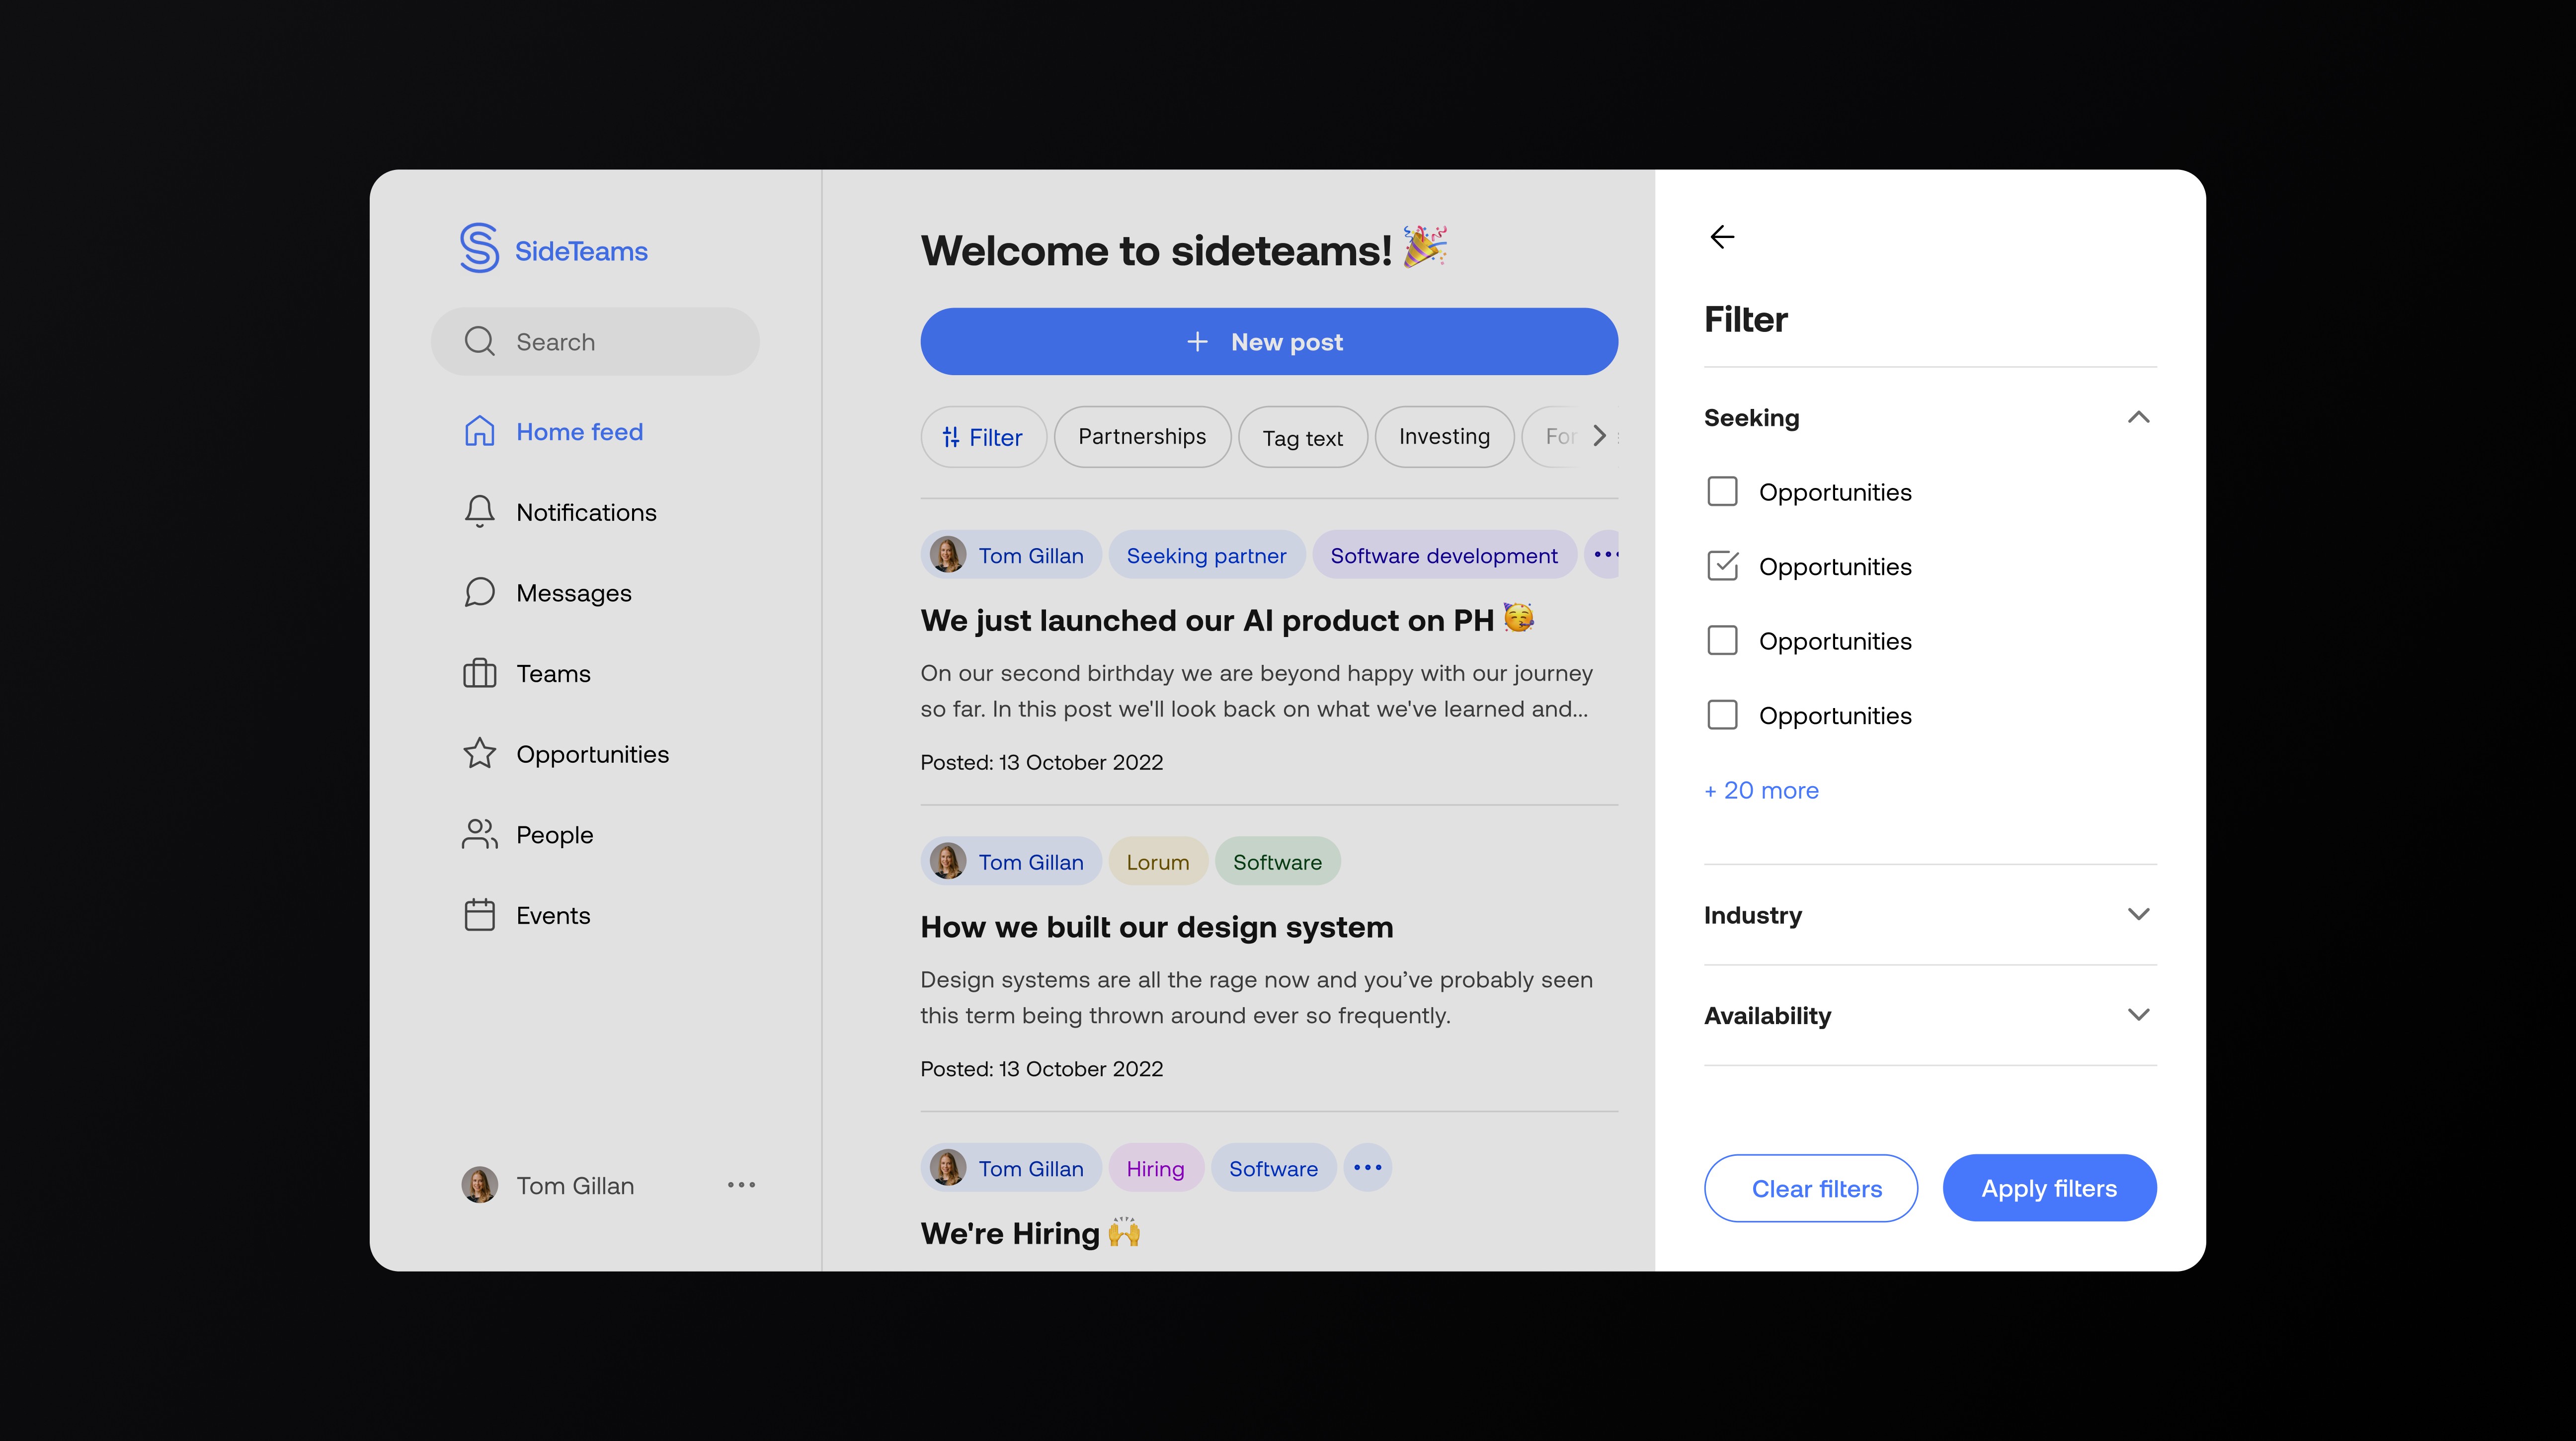Select the Partnerships tag chip
2576x1441 pixels.
coord(1141,437)
